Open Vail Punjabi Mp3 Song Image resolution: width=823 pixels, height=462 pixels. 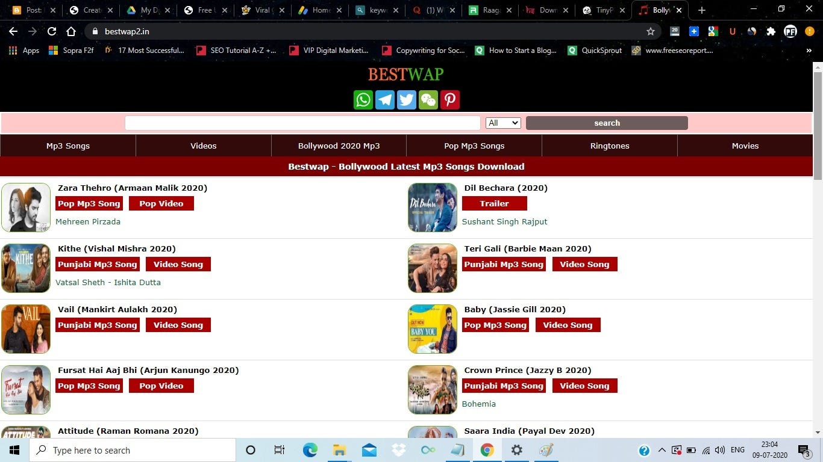pos(98,325)
